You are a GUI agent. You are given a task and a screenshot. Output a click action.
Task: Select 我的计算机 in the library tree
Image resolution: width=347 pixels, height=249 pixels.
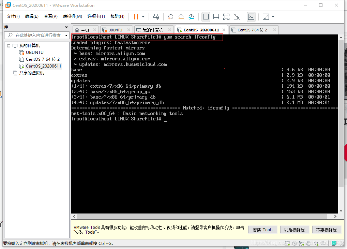pyautogui.click(x=29, y=46)
